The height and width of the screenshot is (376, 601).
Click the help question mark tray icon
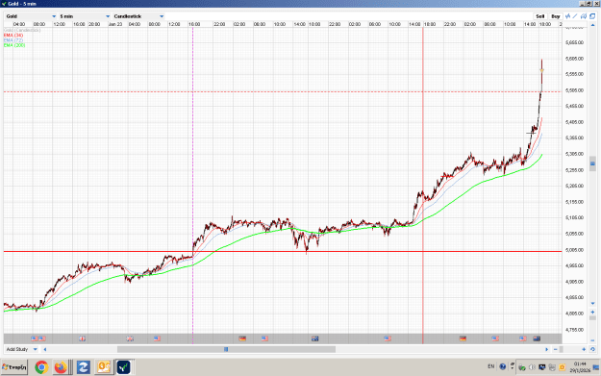point(503,366)
